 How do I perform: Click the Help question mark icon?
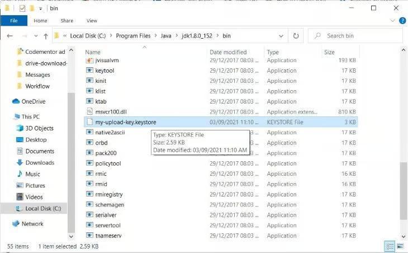(x=402, y=21)
